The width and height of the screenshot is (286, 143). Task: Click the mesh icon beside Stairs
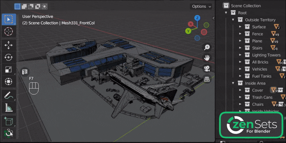(x=273, y=48)
